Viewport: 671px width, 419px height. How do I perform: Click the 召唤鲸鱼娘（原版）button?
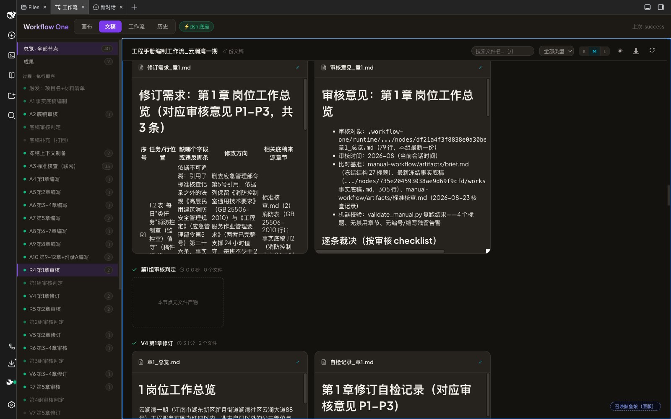635,406
